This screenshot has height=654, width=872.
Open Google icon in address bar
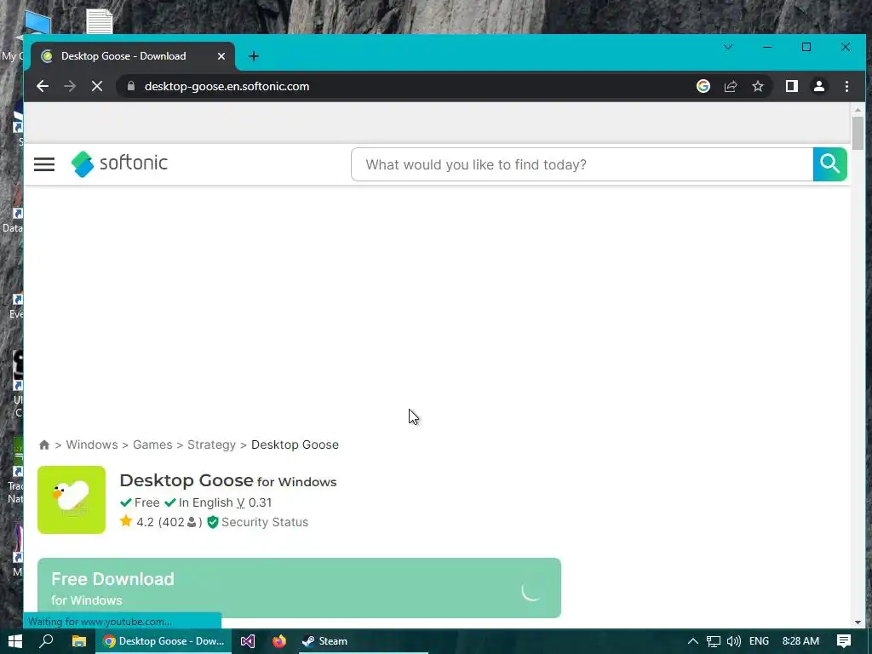pos(703,86)
